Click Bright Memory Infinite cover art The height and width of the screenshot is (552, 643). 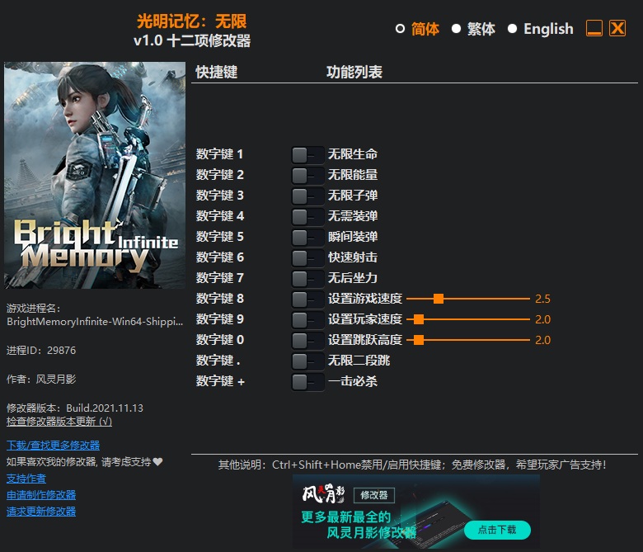tap(95, 175)
